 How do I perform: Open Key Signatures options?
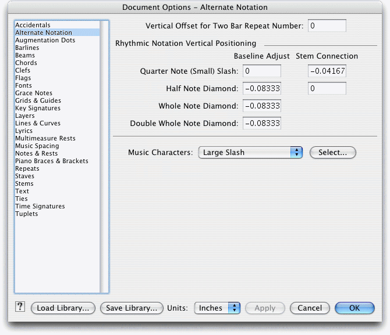pos(57,108)
